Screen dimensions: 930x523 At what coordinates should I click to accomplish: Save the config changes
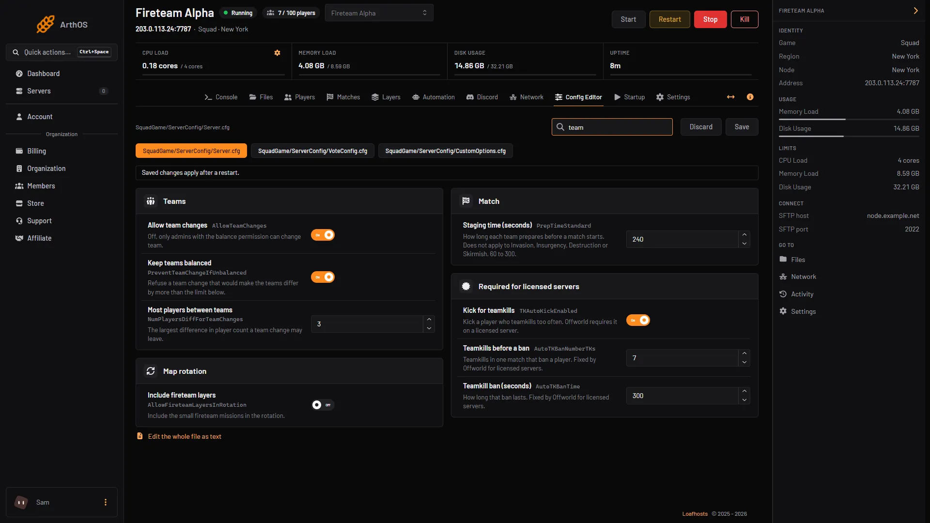pos(742,127)
